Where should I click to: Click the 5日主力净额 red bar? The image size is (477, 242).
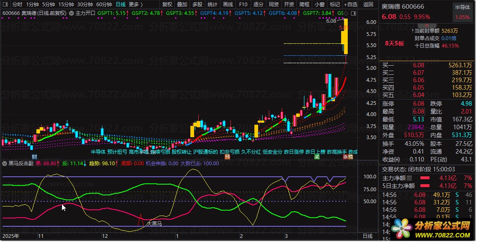425,186
